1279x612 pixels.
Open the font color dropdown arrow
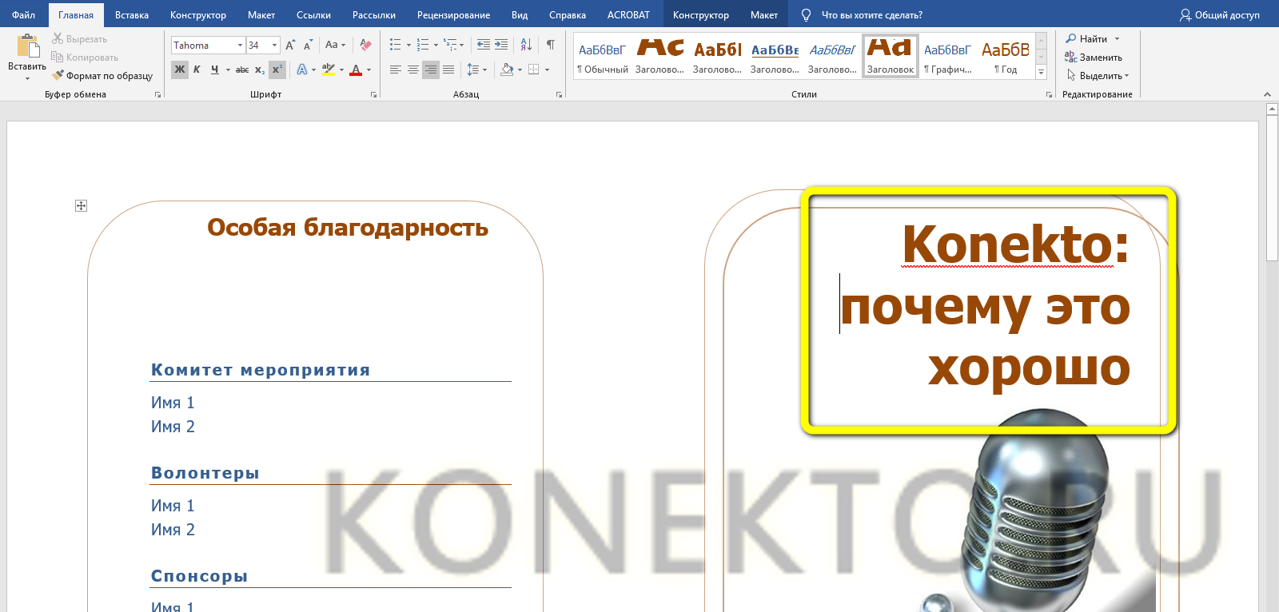369,70
